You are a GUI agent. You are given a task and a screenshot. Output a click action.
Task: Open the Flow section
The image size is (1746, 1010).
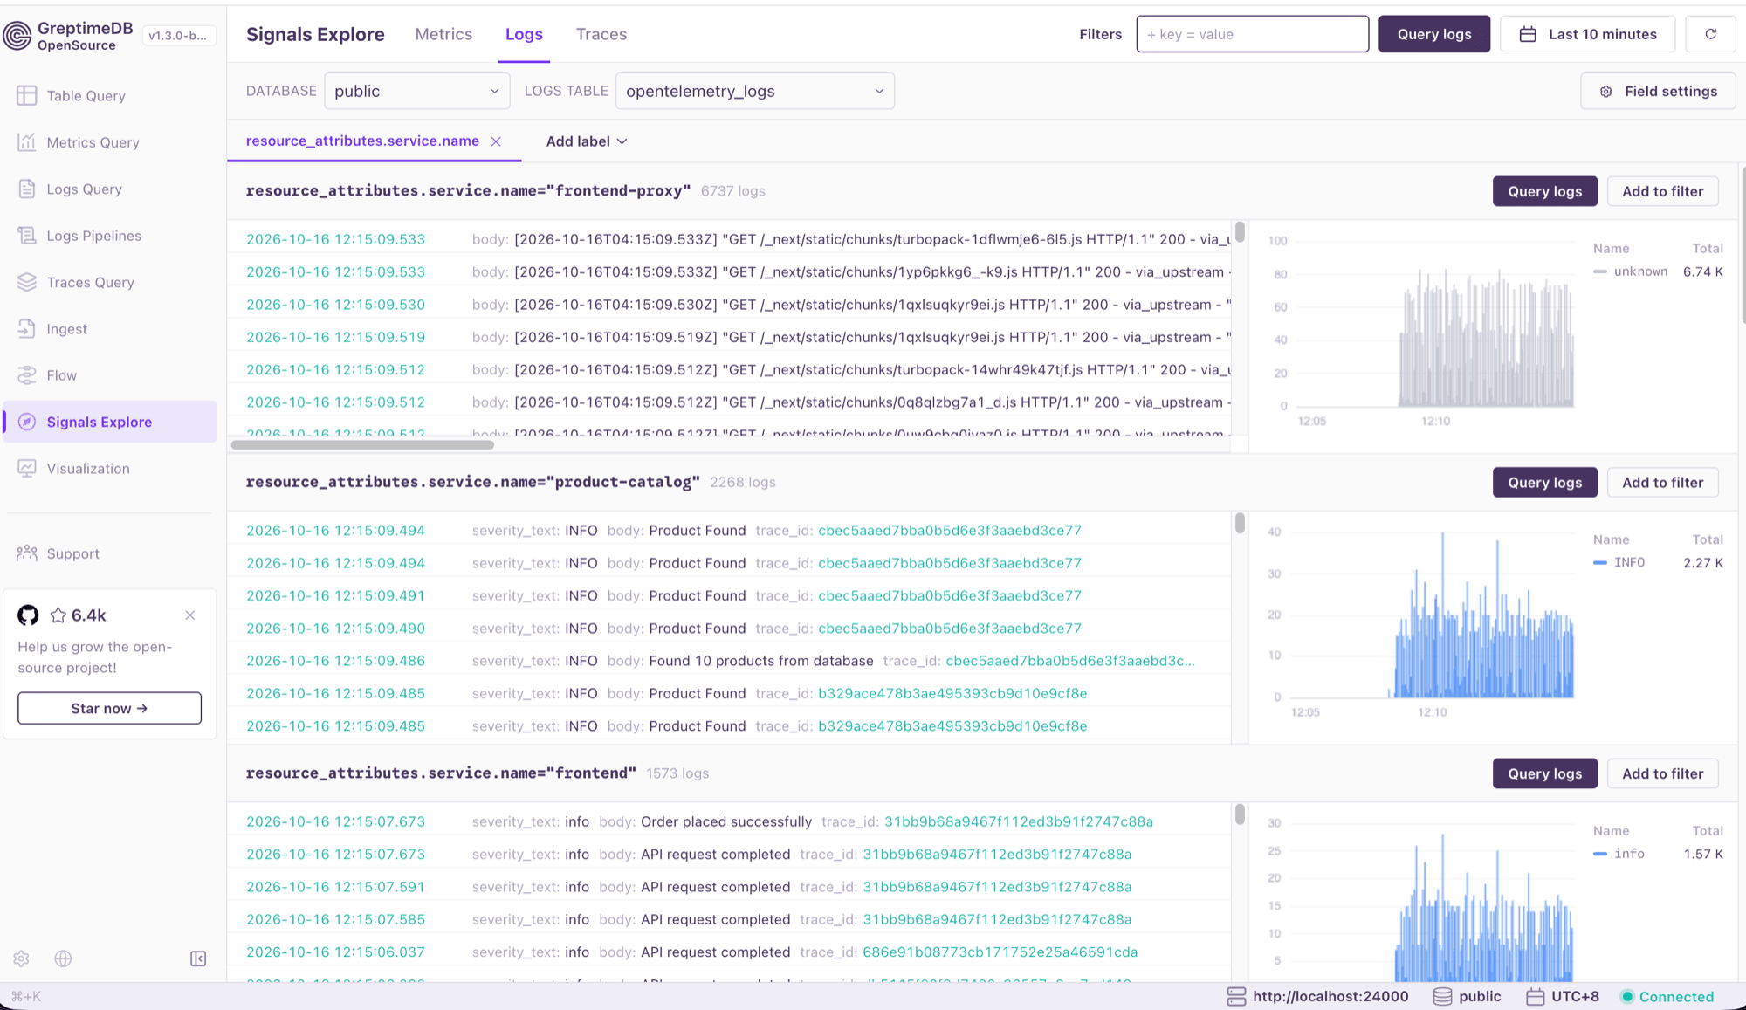(x=61, y=375)
